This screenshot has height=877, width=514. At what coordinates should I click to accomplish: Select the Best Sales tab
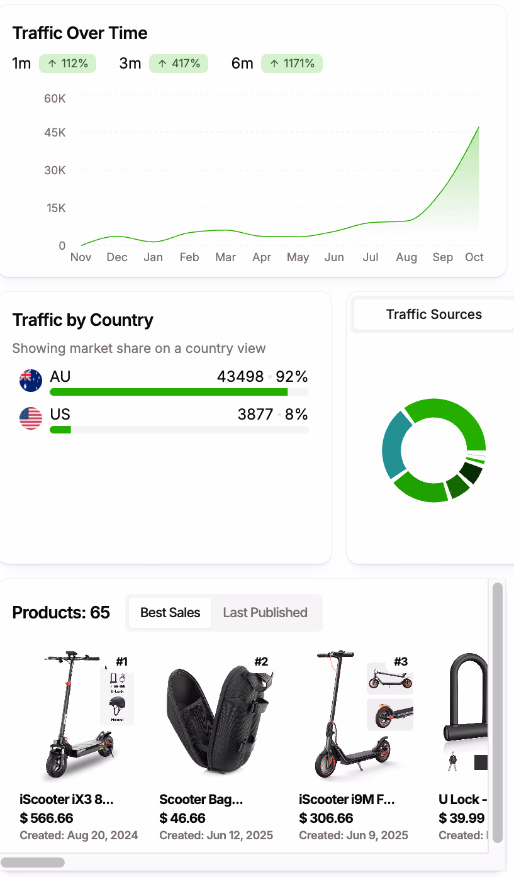[170, 612]
